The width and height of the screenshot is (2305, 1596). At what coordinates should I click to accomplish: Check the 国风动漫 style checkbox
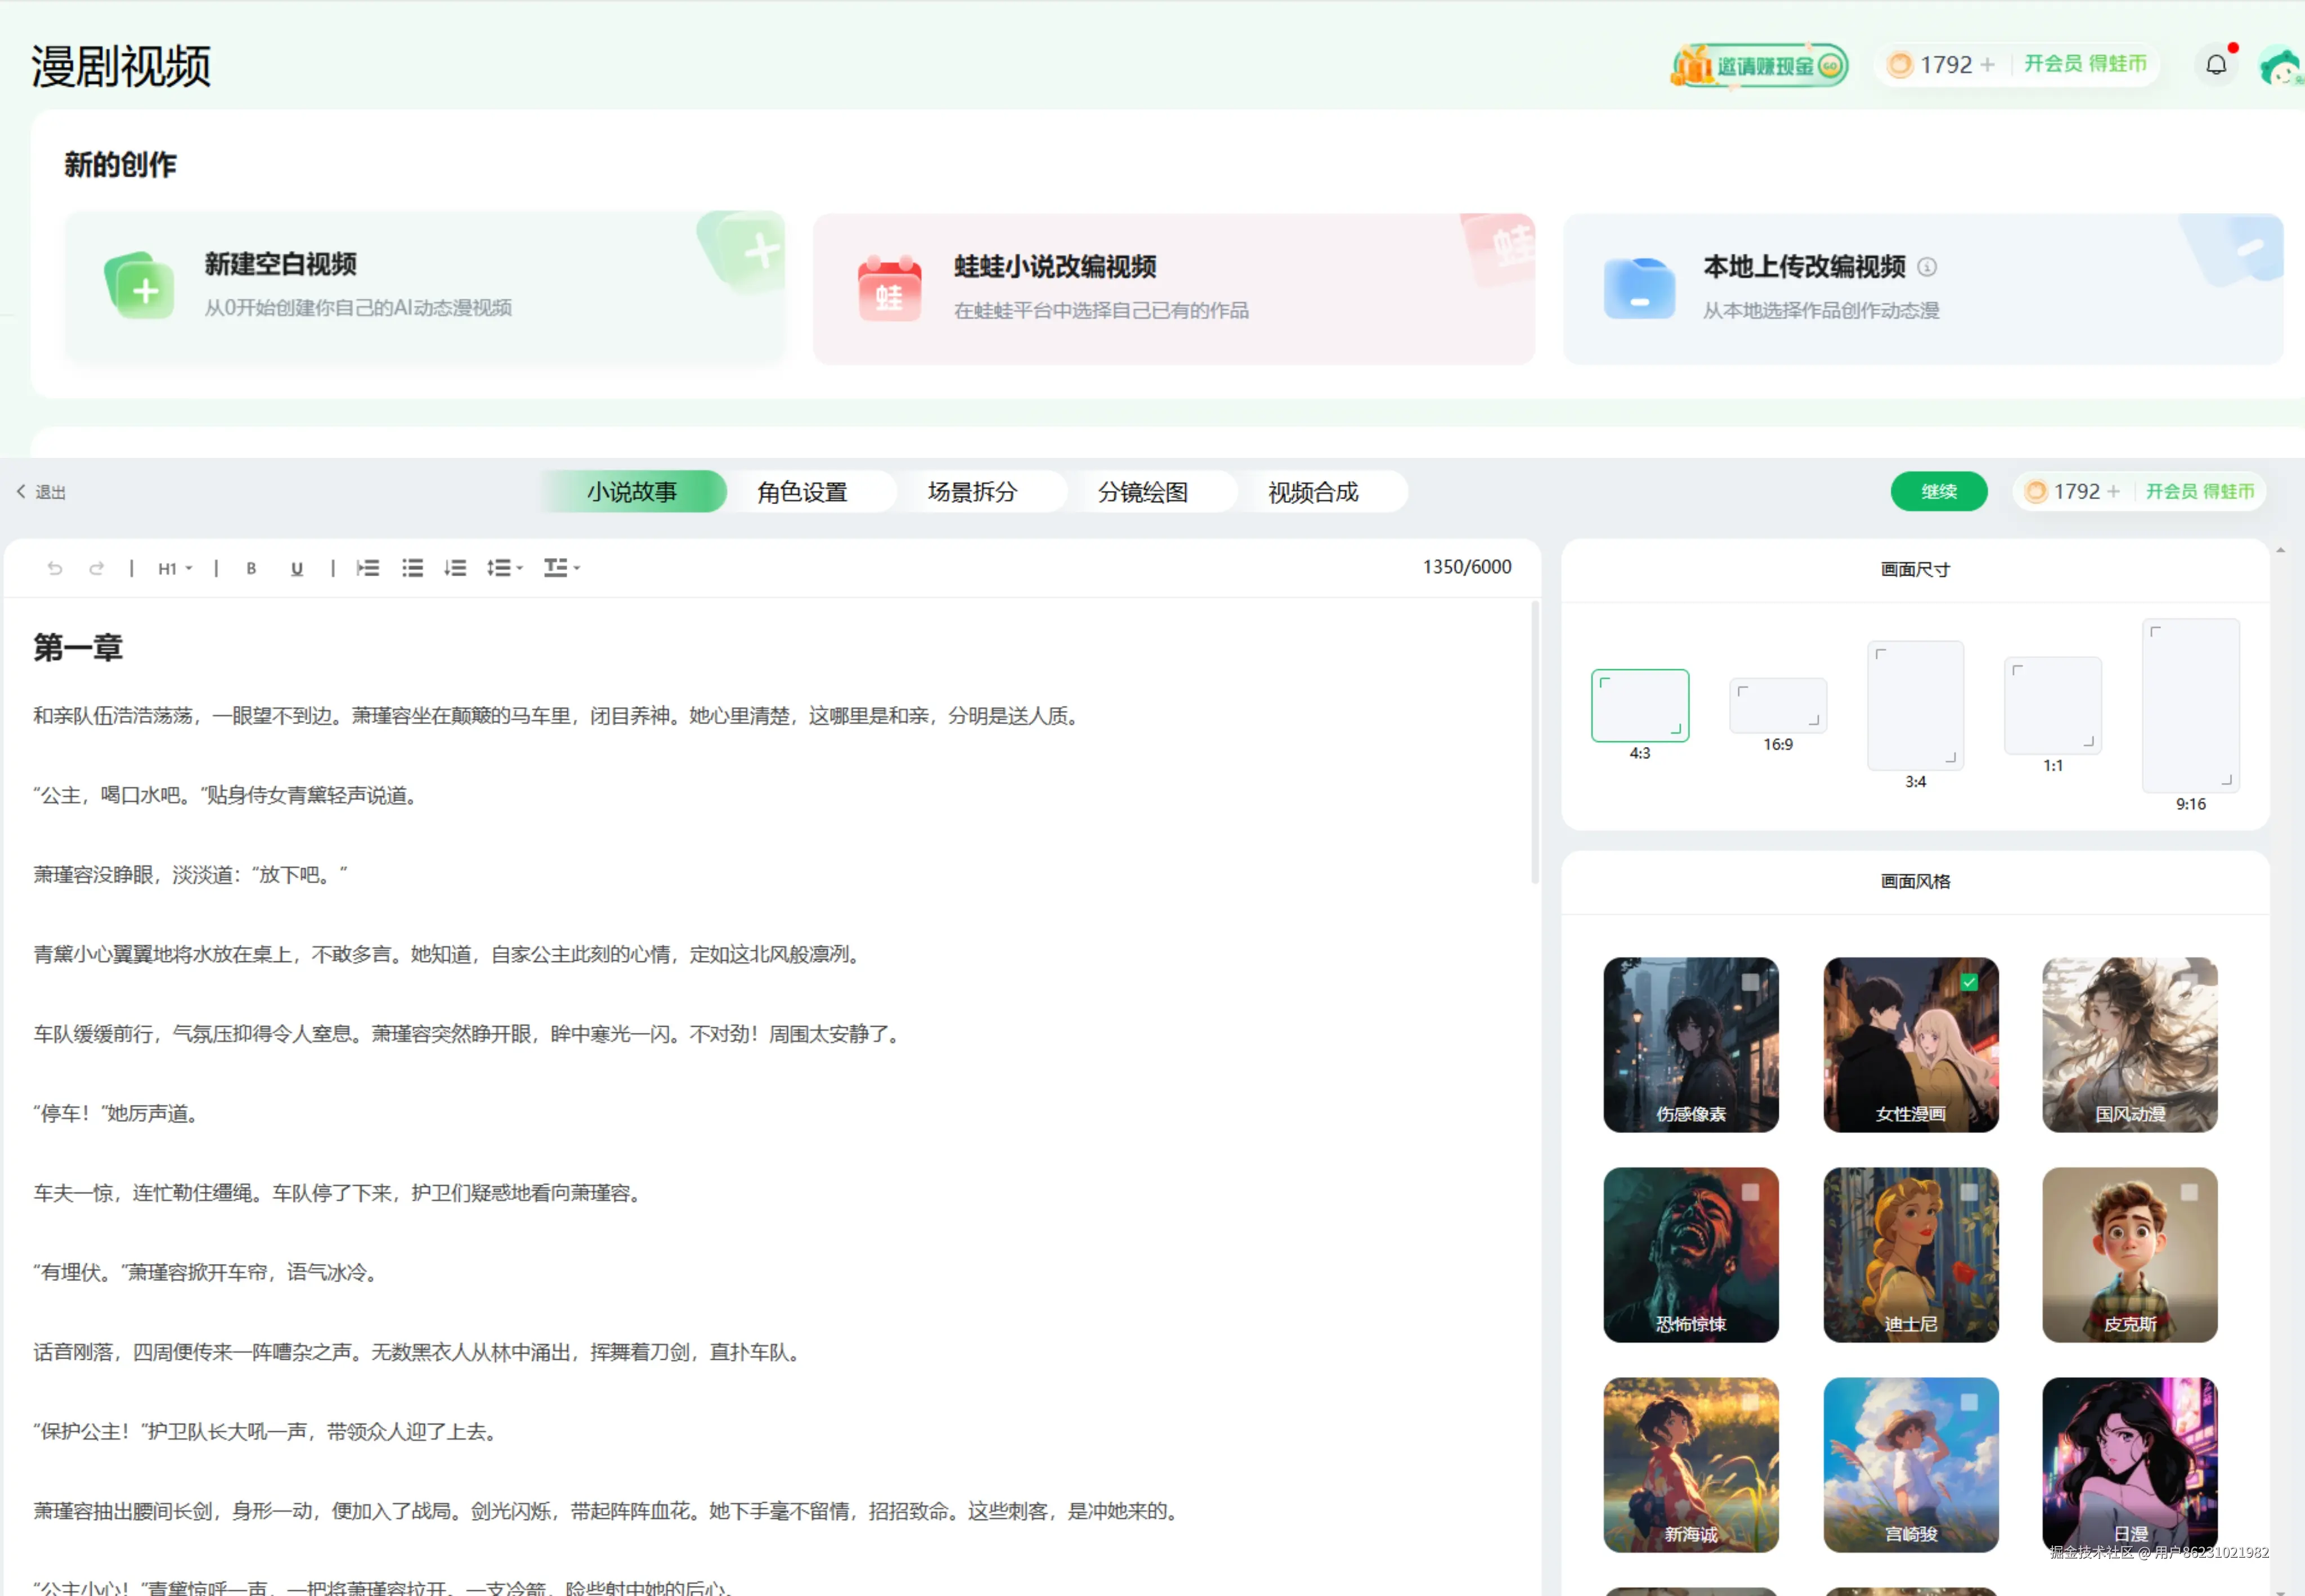pos(2189,982)
